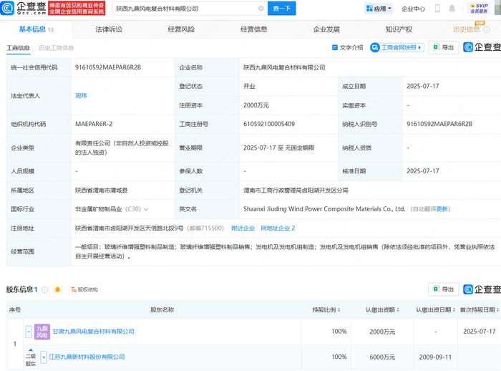Expand 江苏九鼎新材料 row with plus toggle

pyautogui.click(x=44, y=357)
